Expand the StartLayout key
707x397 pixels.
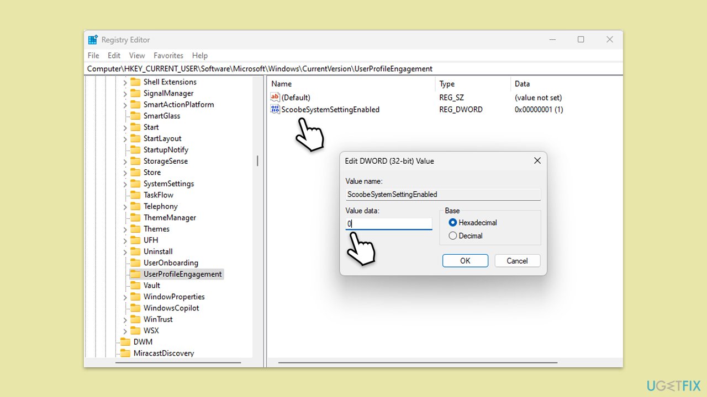coord(125,138)
